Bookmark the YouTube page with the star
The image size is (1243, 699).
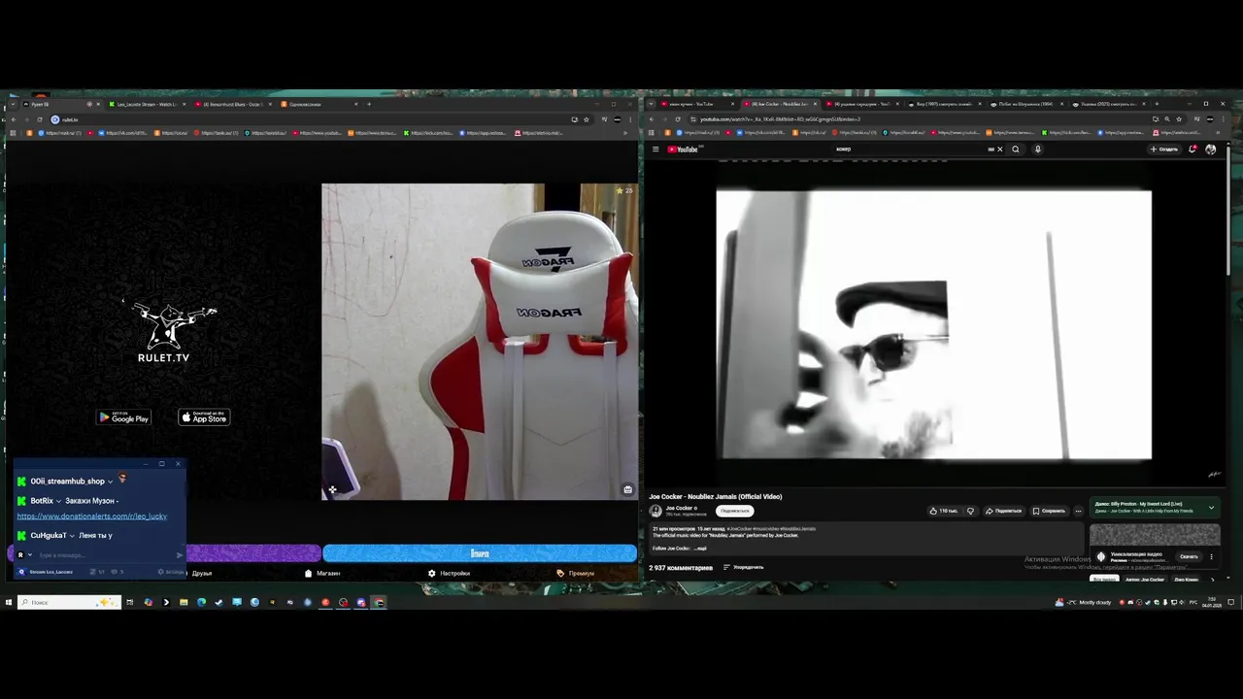click(1180, 119)
